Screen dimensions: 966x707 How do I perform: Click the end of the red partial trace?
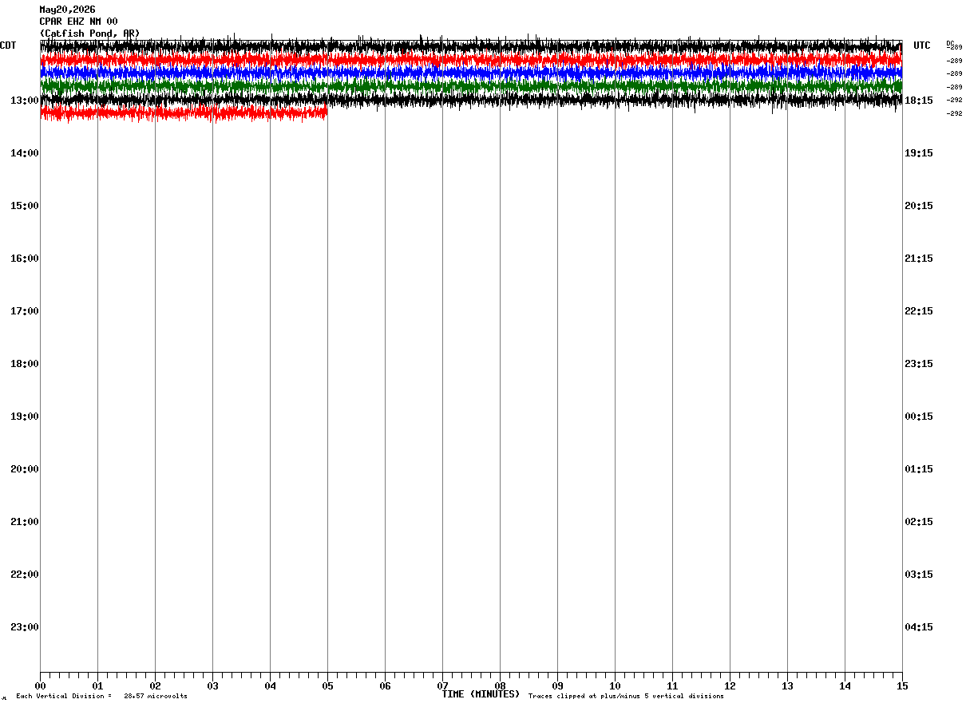pos(326,113)
